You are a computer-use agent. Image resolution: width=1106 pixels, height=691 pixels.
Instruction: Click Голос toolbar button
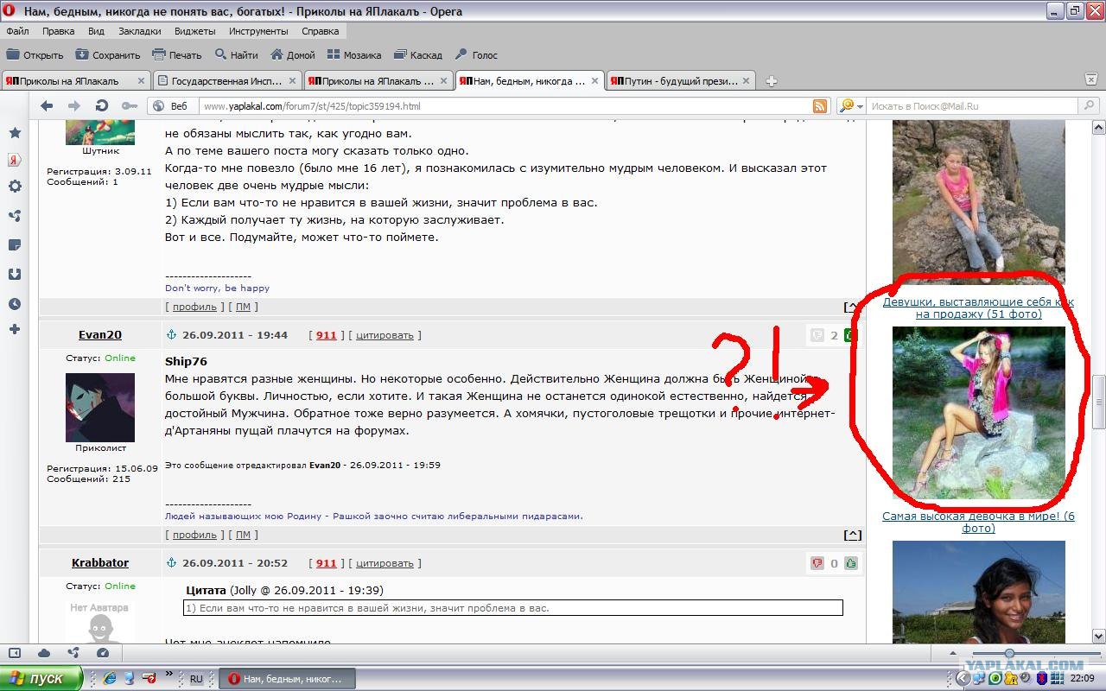coord(476,54)
